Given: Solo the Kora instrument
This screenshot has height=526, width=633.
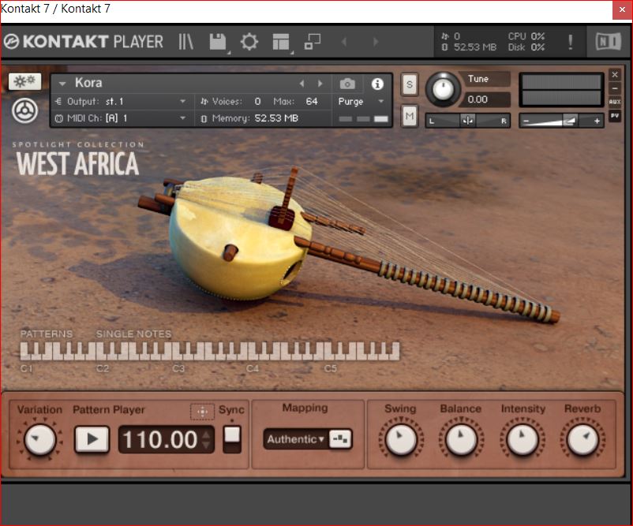Looking at the screenshot, I should click(410, 84).
